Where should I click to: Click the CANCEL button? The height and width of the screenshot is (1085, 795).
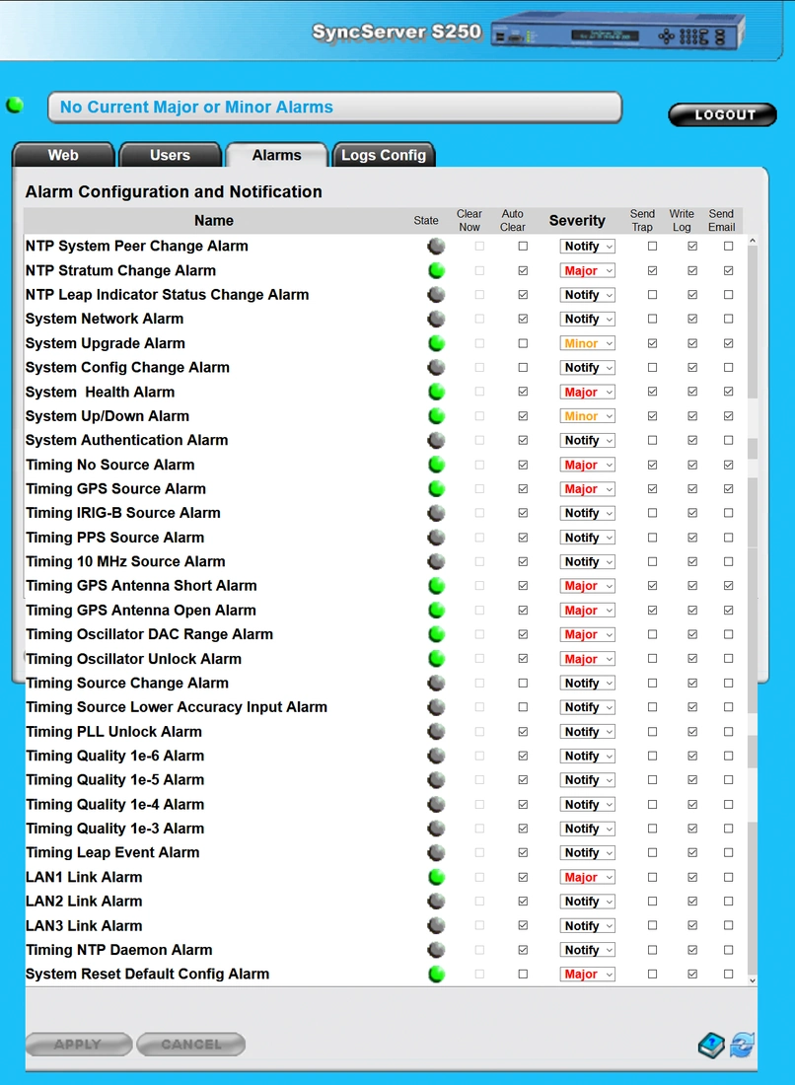coord(191,1045)
